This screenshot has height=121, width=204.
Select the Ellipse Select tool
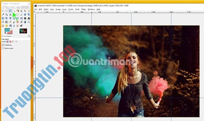click(x=7, y=11)
